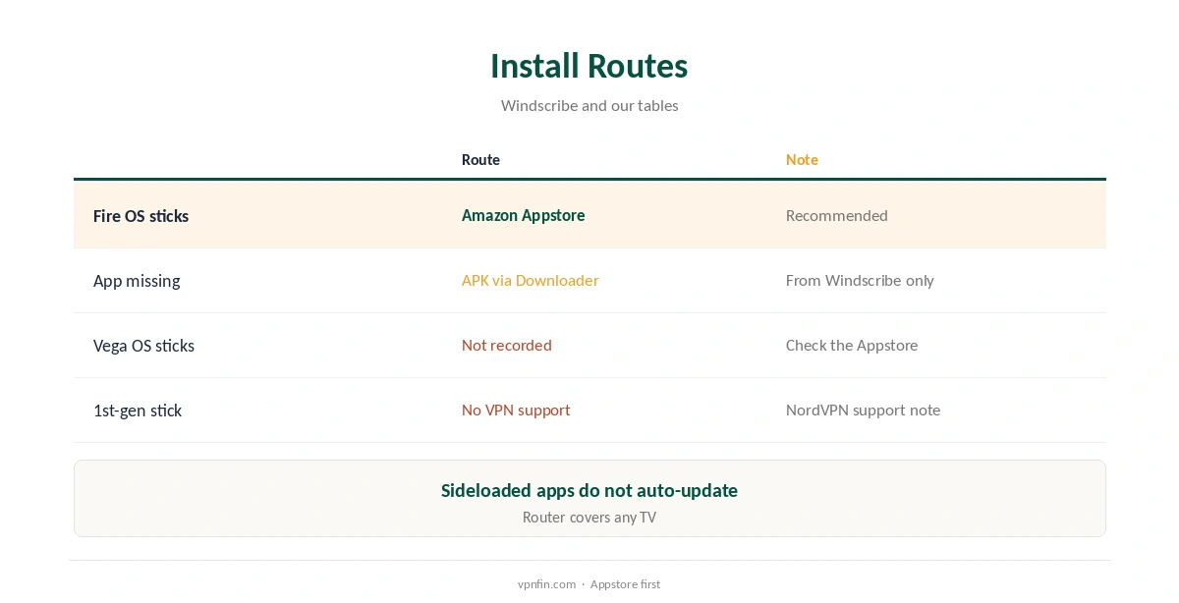Viewport: 1179px width, 603px height.
Task: Click the "Vega OS sticks" row label
Action: click(x=143, y=345)
